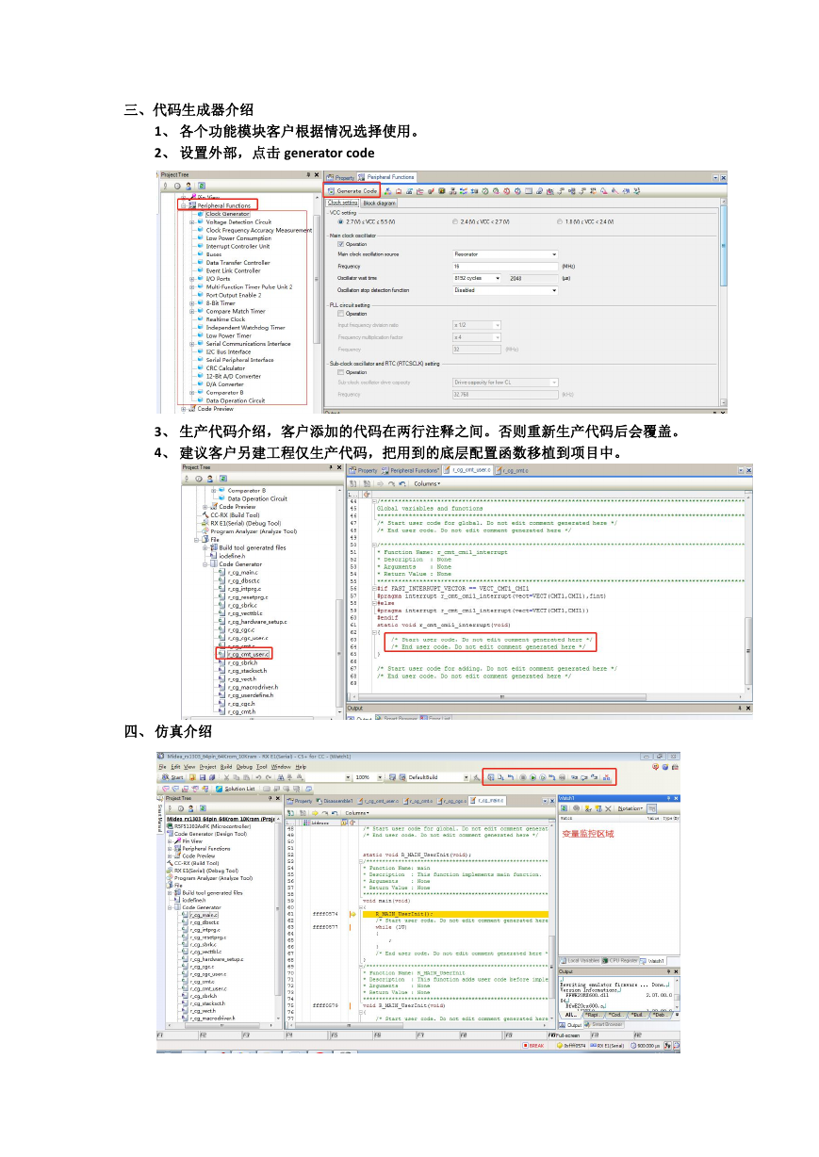
Task: Select CRC Calculator item
Action: pyautogui.click(x=226, y=367)
